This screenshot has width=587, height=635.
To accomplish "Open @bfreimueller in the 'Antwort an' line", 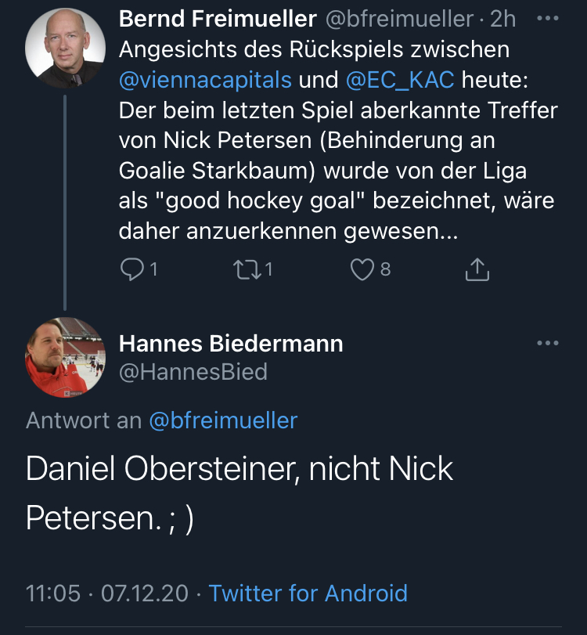I will [223, 420].
